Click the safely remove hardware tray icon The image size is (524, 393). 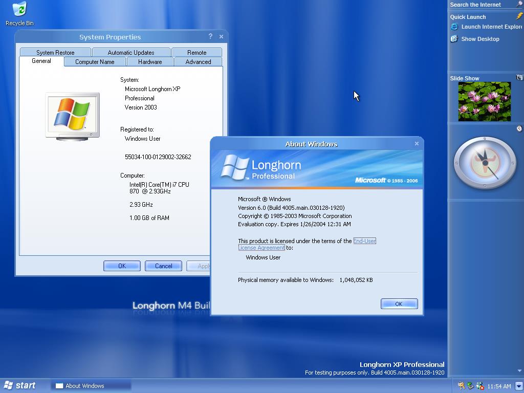click(x=471, y=386)
